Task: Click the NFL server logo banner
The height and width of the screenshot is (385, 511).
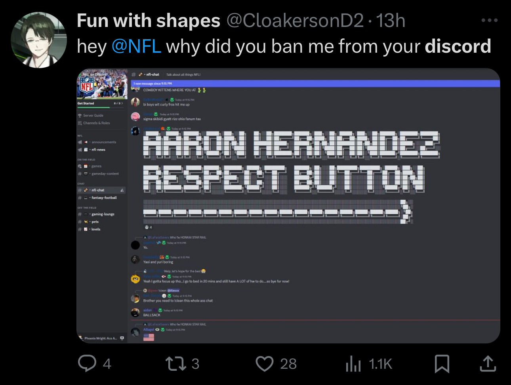Action: click(102, 84)
